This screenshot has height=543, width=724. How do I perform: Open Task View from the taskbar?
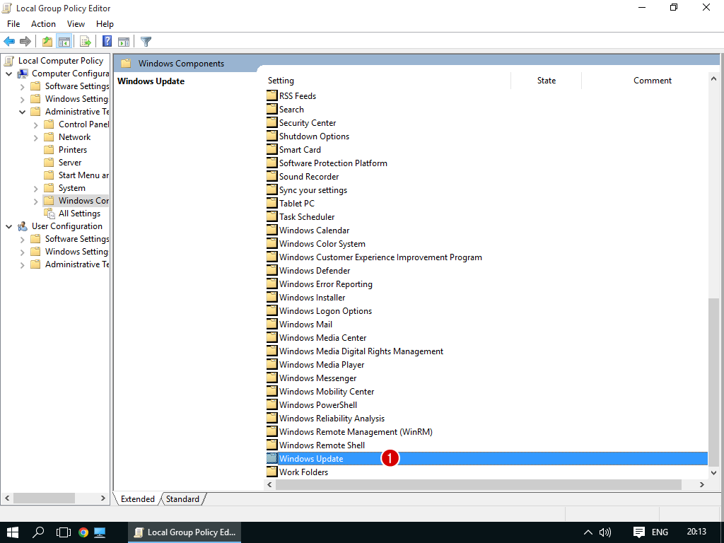(x=64, y=532)
